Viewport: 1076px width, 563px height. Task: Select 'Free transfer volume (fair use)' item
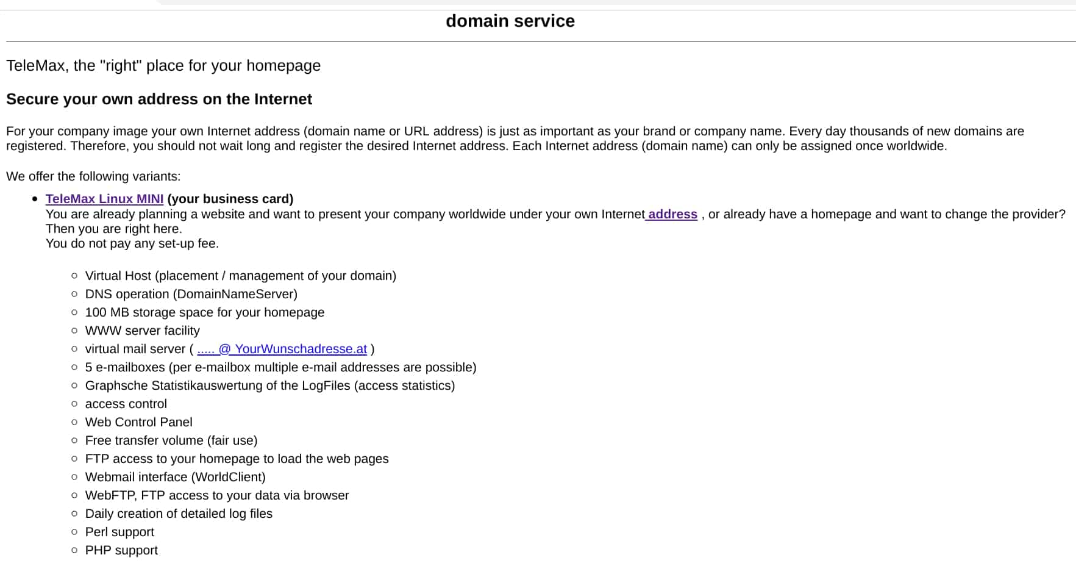[171, 440]
